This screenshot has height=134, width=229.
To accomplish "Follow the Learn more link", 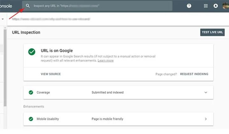I will (106, 60).
